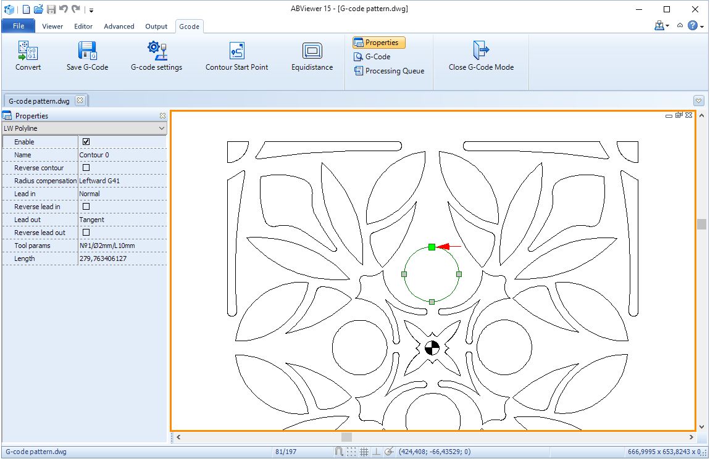Click the right handle of the selected circle
710x459 pixels.
pyautogui.click(x=459, y=274)
